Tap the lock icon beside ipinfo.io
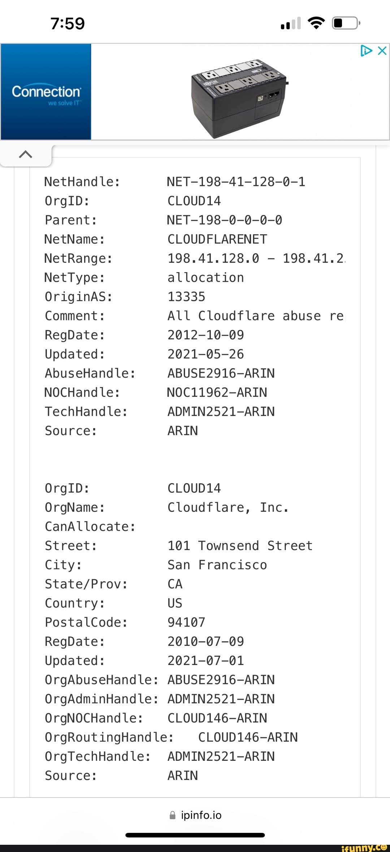 173,815
